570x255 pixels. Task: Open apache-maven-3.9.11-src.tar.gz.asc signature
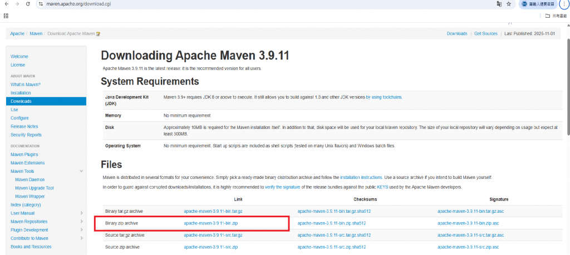point(471,235)
